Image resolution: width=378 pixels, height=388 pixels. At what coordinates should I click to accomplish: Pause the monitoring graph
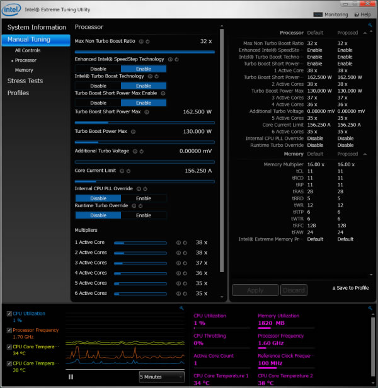point(71,377)
